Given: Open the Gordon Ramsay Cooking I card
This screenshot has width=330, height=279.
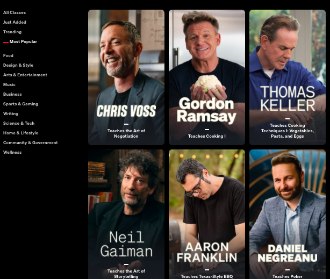Looking at the screenshot, I should (207, 77).
